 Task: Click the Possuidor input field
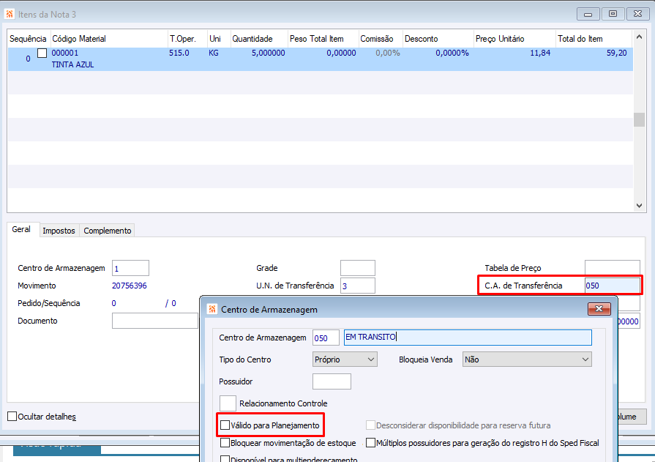[332, 381]
